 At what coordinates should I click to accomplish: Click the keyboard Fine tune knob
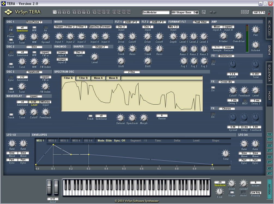220,191
